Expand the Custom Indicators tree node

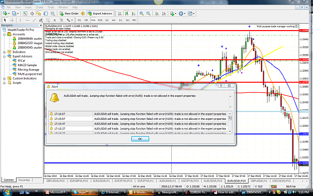click(4, 79)
